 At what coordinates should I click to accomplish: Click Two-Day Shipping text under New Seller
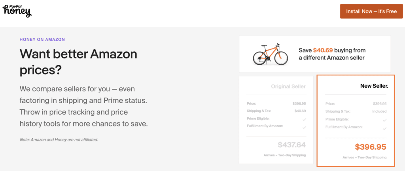(365, 157)
